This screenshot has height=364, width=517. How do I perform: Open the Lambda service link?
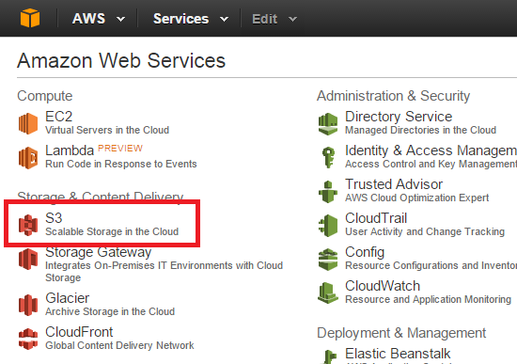pos(70,150)
